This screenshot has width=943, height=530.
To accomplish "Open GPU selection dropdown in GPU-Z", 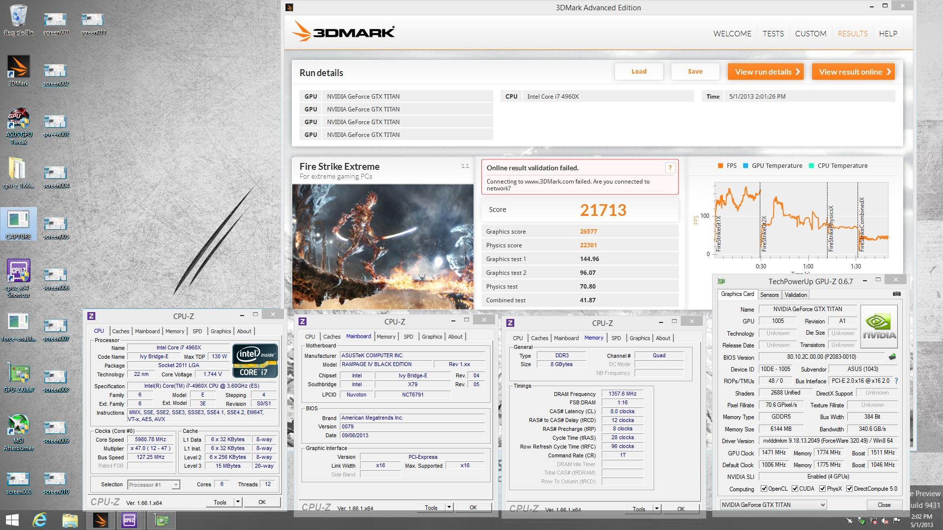I will pos(773,504).
